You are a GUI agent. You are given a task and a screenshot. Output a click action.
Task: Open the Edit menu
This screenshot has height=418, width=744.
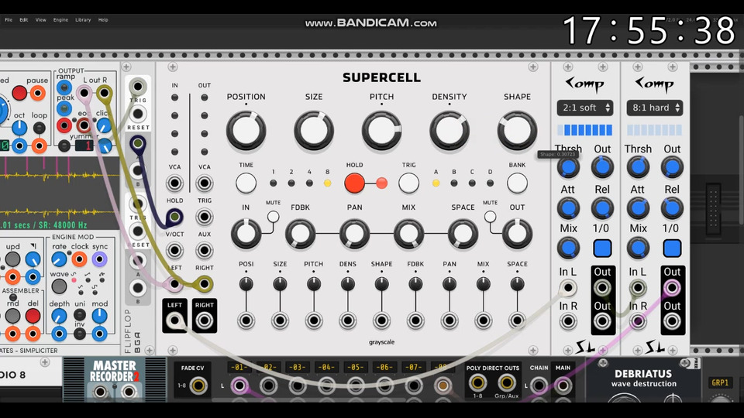[24, 20]
